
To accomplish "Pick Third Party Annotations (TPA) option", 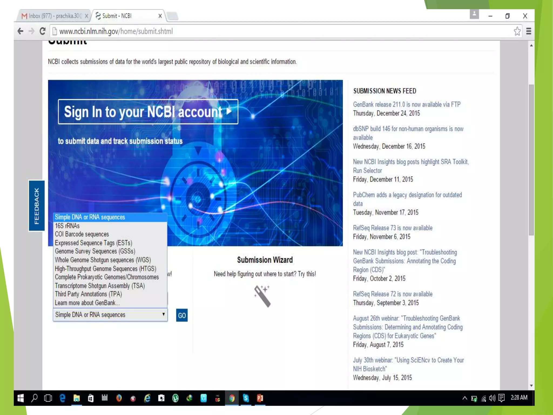I will coord(88,294).
